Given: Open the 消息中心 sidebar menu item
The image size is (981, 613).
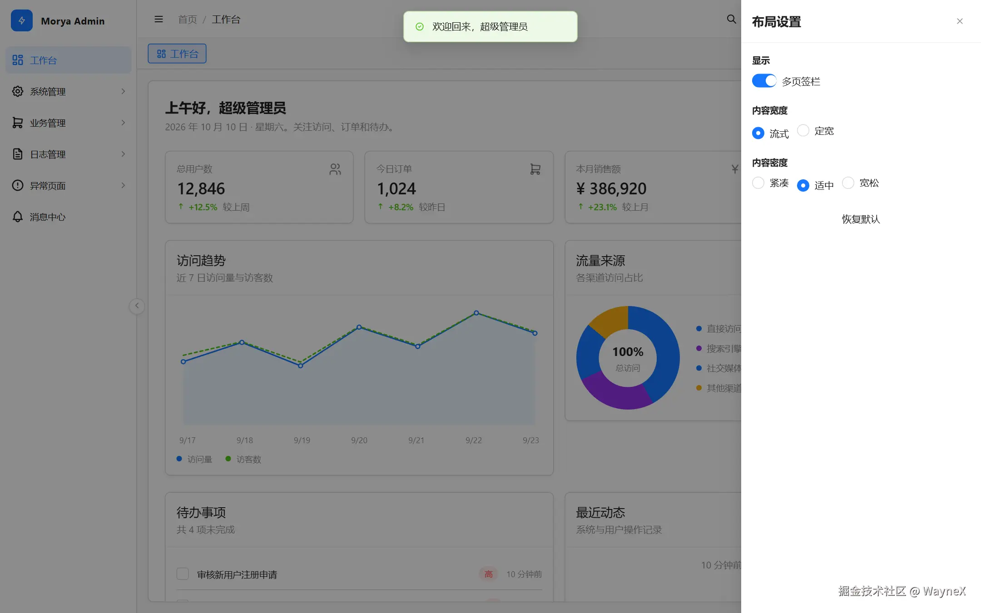Looking at the screenshot, I should (68, 217).
